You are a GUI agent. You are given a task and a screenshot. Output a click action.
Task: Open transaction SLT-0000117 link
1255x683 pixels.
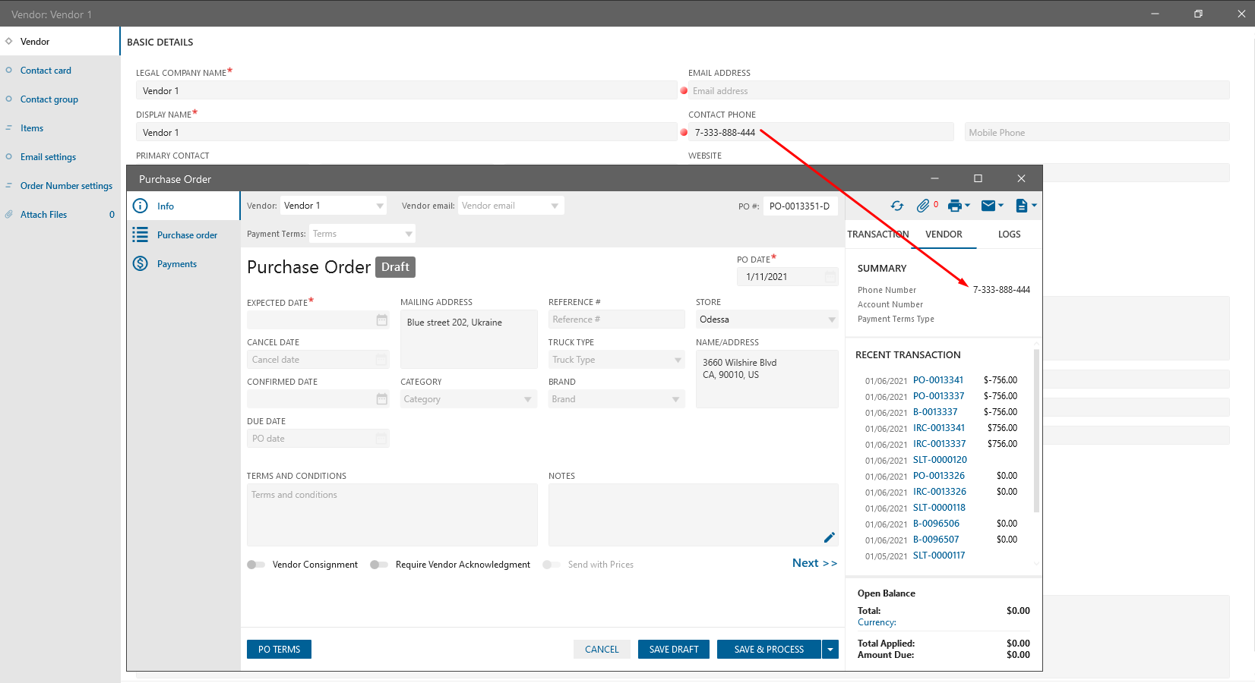(x=939, y=556)
